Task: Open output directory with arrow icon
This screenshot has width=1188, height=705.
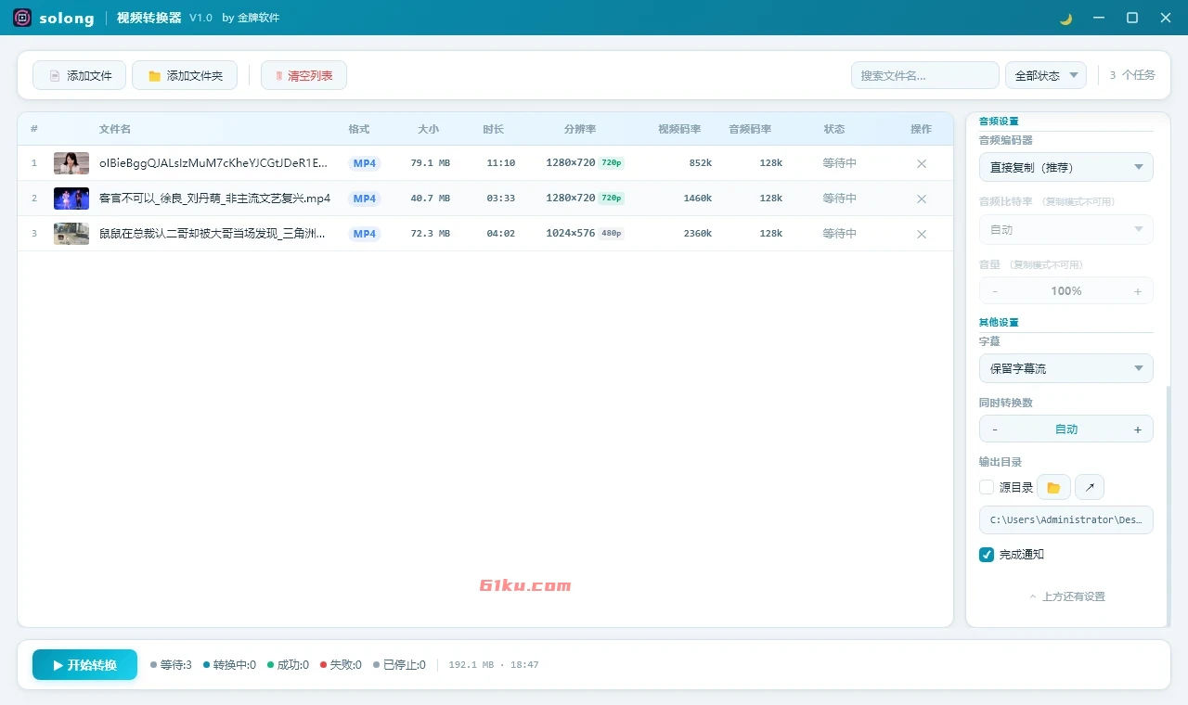Action: [x=1090, y=487]
